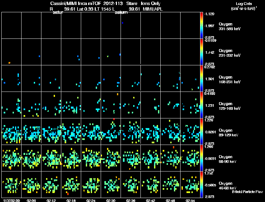Click the '1.231' color scale value
This screenshot has height=202, width=265.
click(209, 105)
